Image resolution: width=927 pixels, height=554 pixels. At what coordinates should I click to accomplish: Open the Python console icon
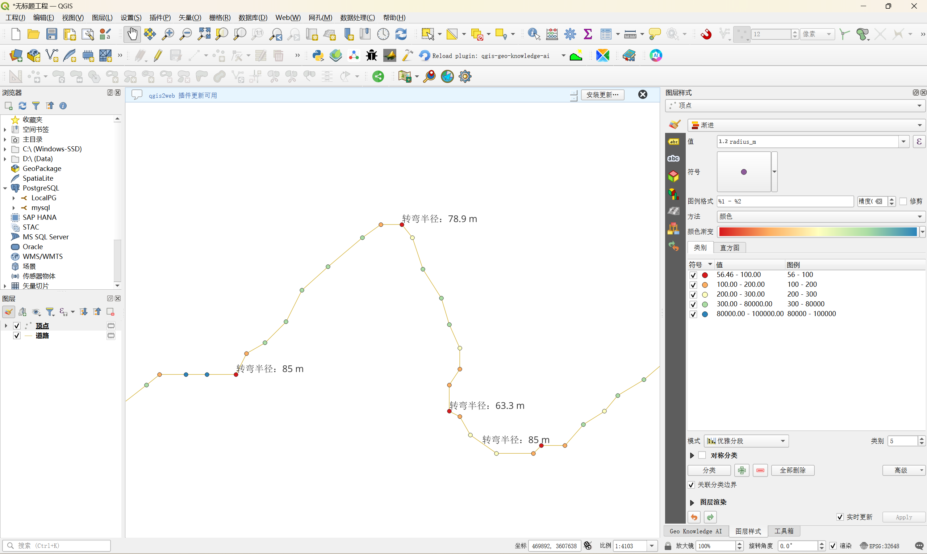318,56
